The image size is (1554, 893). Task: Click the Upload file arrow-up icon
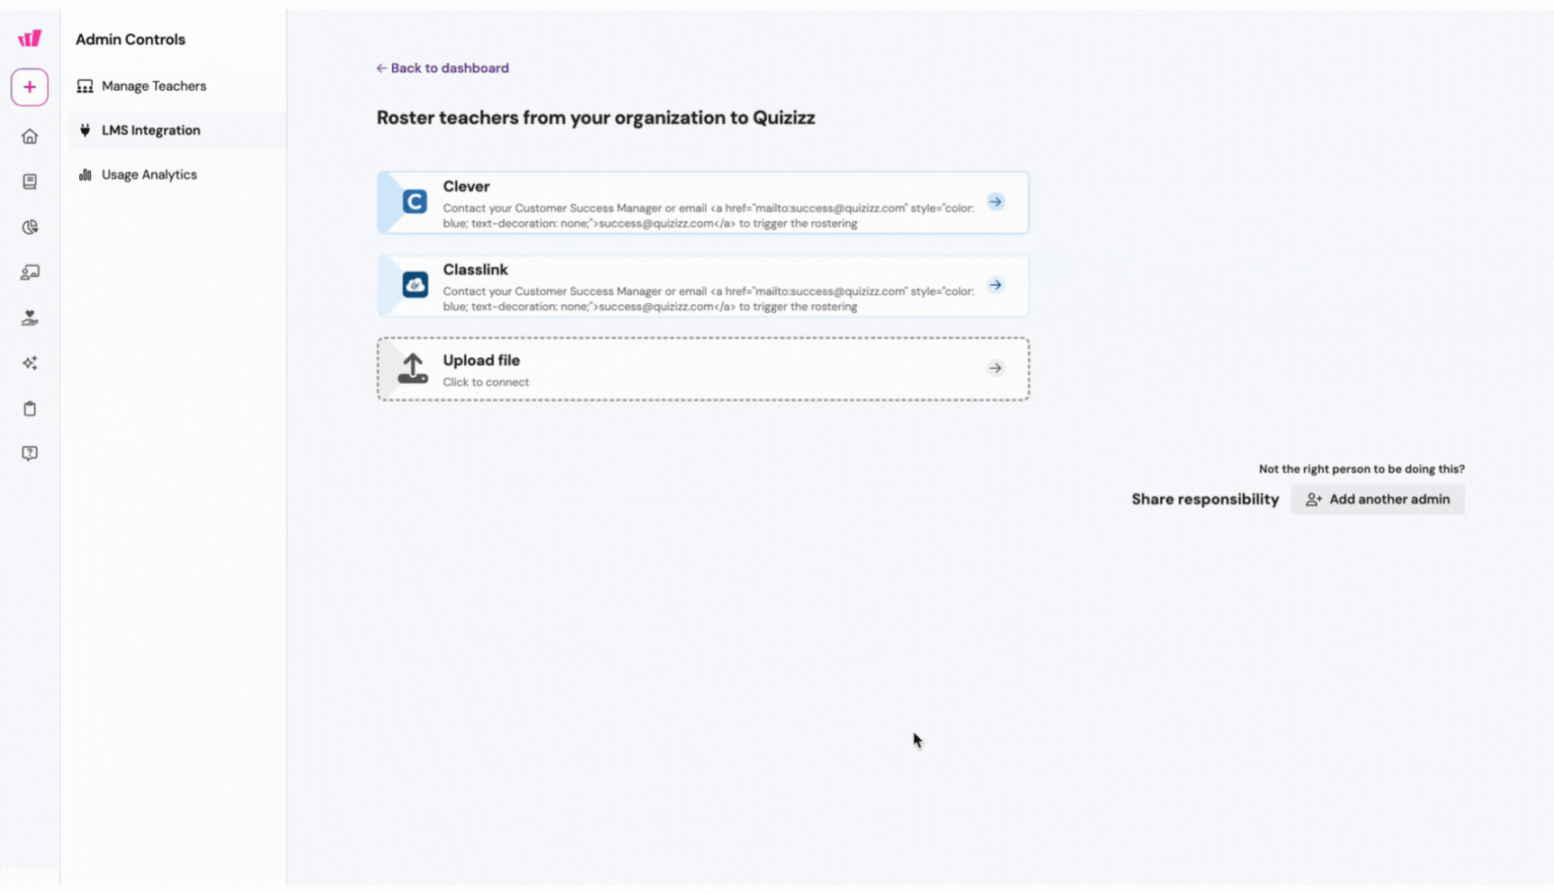(413, 369)
